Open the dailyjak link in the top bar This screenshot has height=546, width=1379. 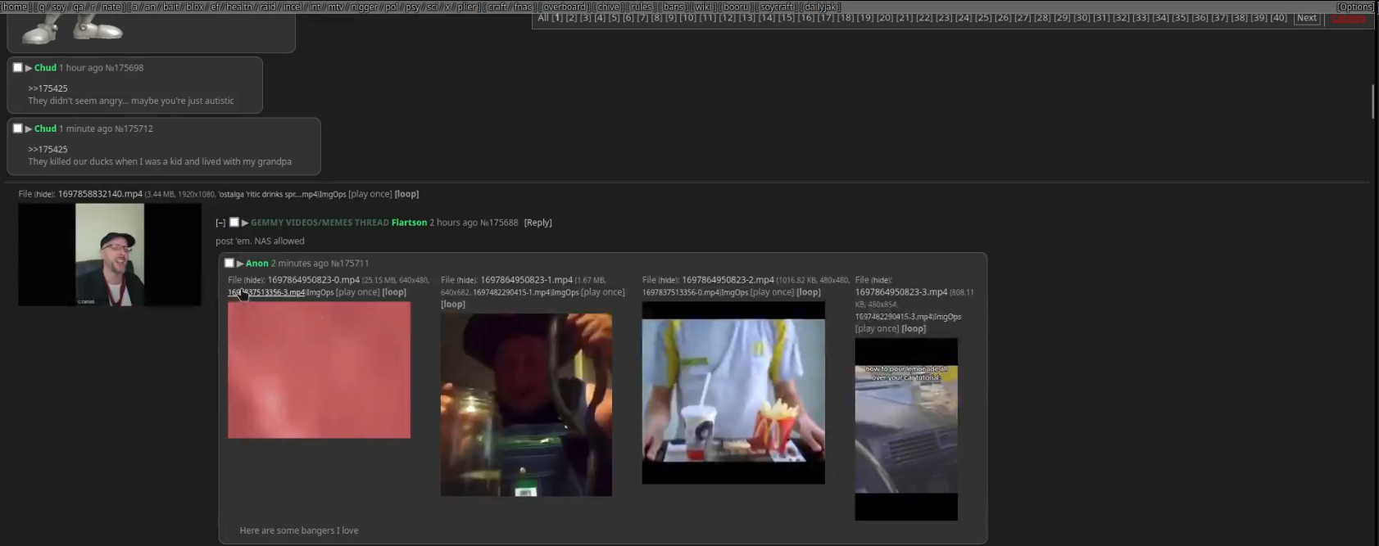click(x=821, y=7)
